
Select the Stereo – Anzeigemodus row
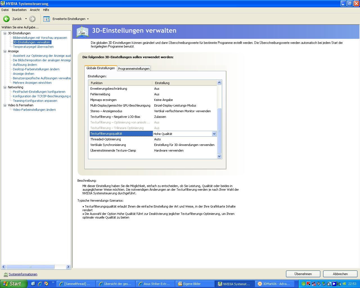click(153, 111)
